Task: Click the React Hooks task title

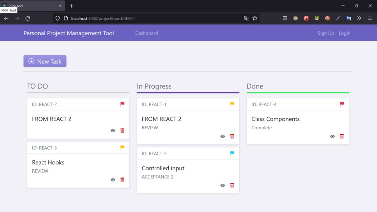Action: (x=48, y=162)
